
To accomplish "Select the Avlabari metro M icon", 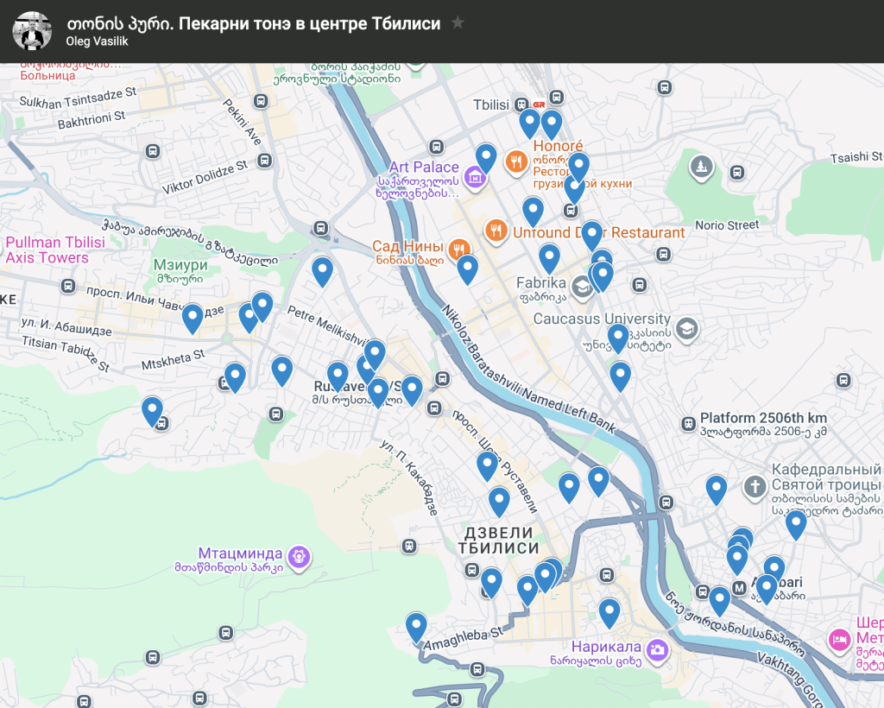I will [x=739, y=588].
